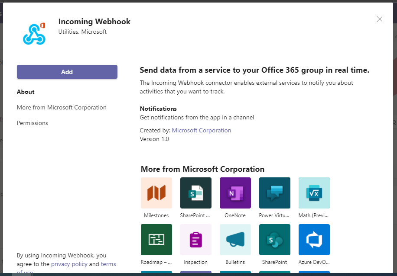Open the Math (Preview) app icon
Viewport: 397px width, 276px height.
314,193
